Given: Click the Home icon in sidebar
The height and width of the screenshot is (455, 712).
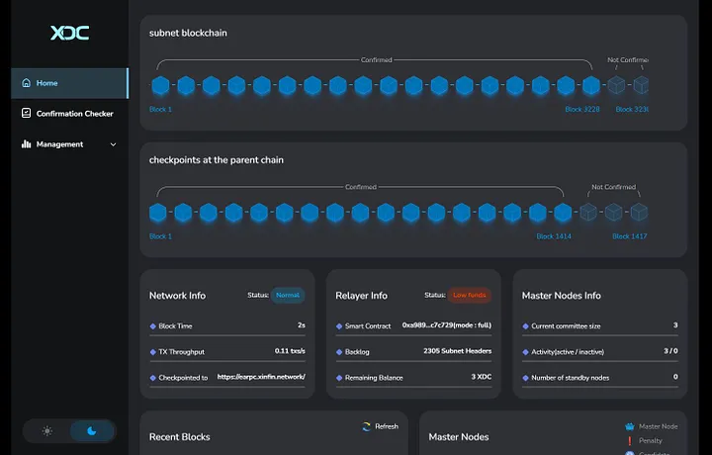Looking at the screenshot, I should pos(26,83).
